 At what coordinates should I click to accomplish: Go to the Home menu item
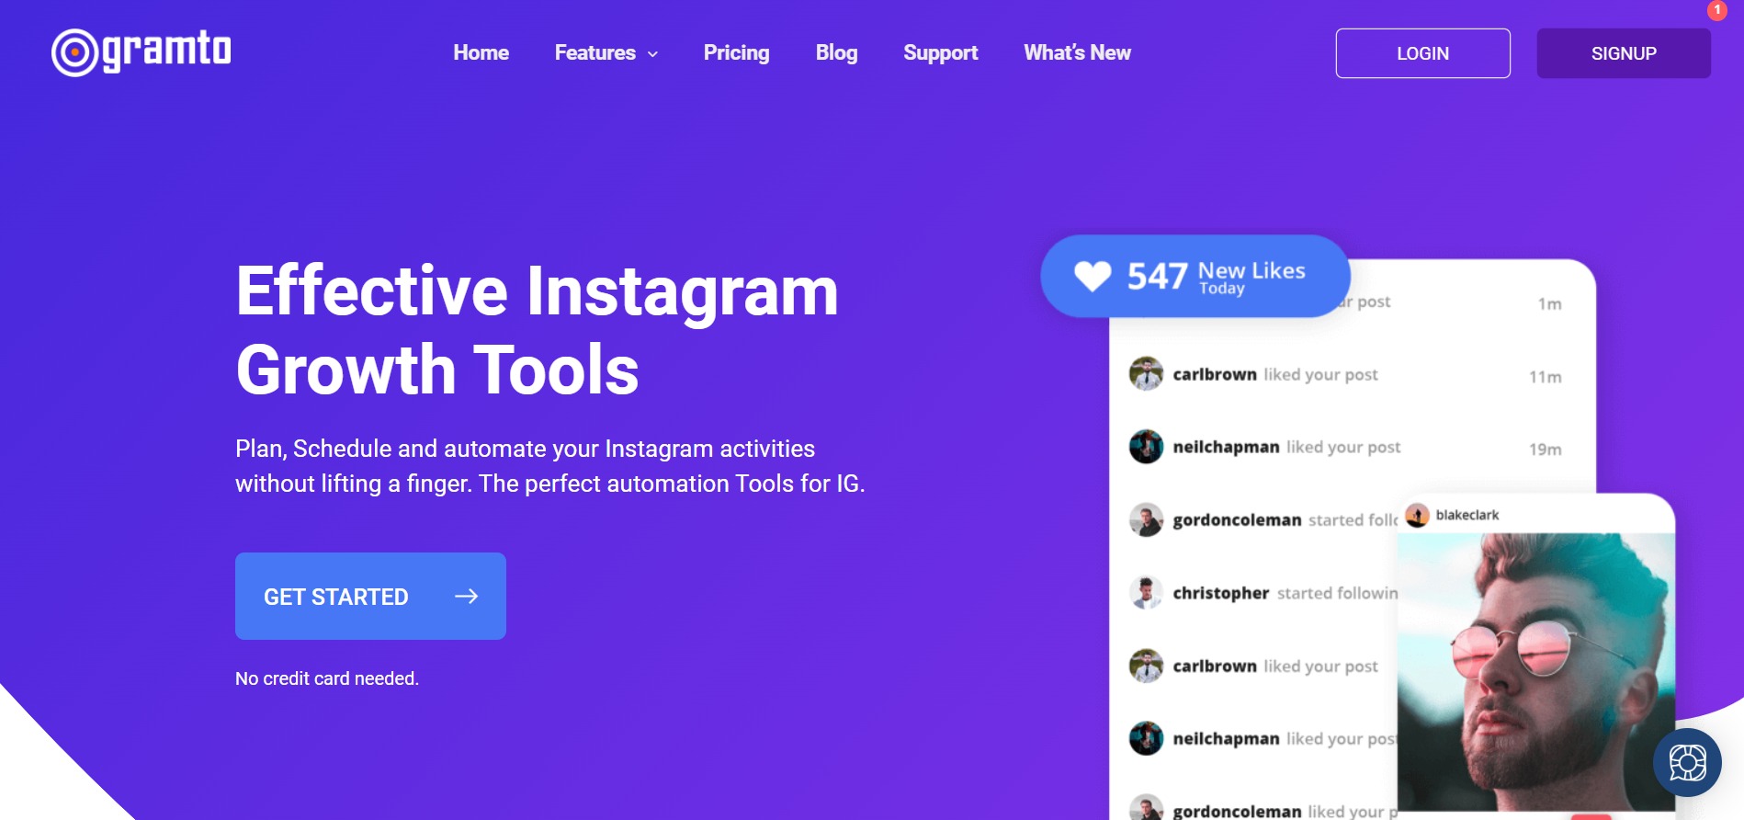(x=481, y=53)
